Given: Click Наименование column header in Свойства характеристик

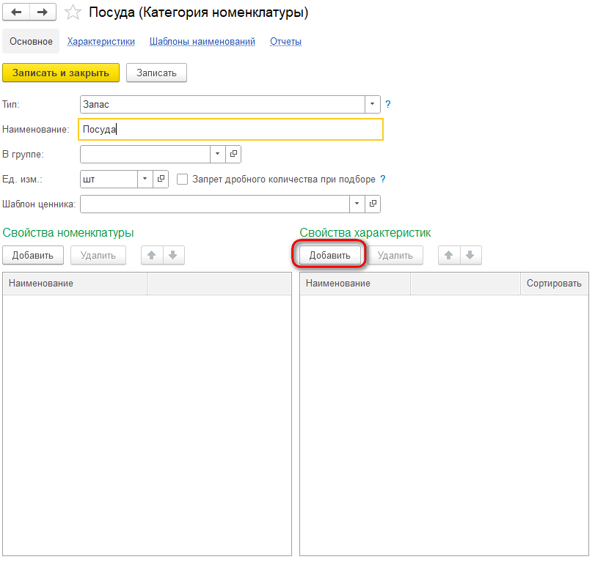Looking at the screenshot, I should (355, 284).
